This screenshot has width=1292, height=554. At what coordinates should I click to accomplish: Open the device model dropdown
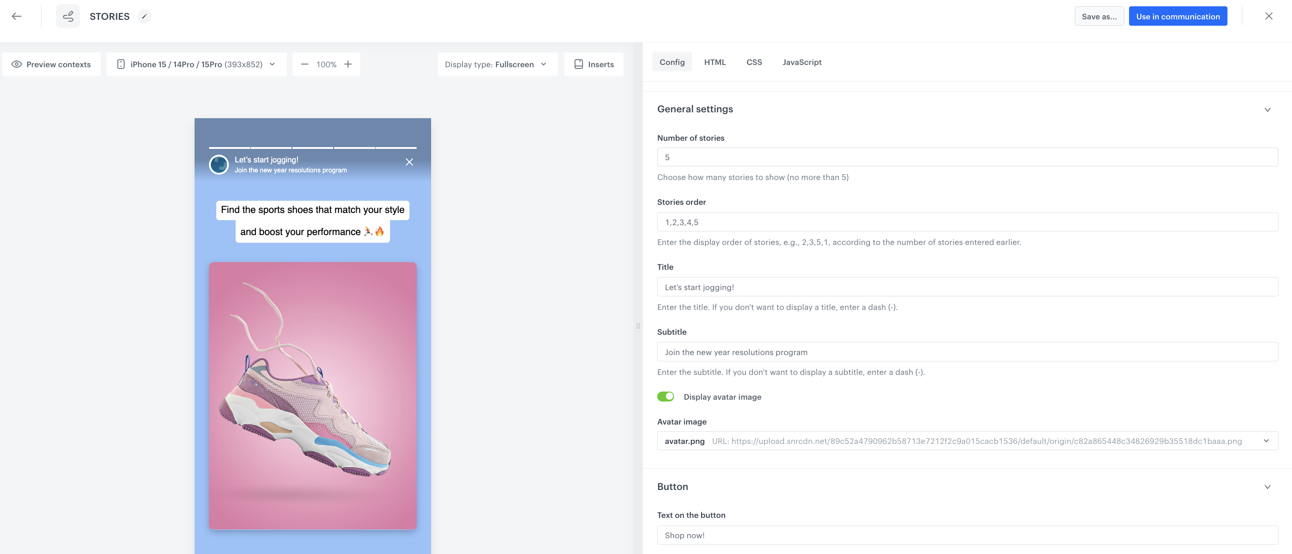[272, 64]
